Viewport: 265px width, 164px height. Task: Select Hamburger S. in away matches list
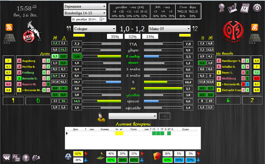pyautogui.click(x=231, y=61)
